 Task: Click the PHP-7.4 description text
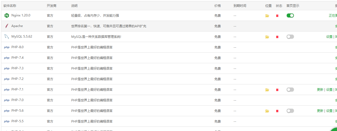92,58
